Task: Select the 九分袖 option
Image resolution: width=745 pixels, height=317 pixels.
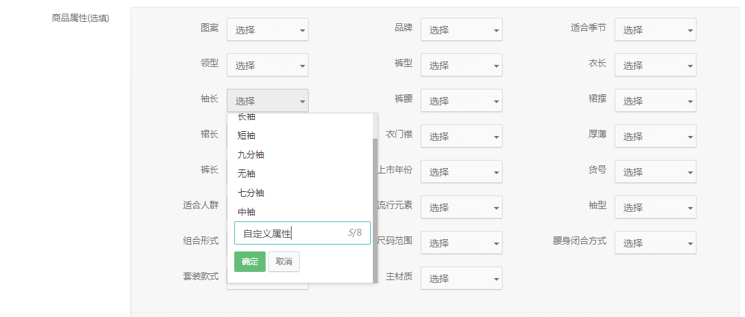Action: pos(251,154)
